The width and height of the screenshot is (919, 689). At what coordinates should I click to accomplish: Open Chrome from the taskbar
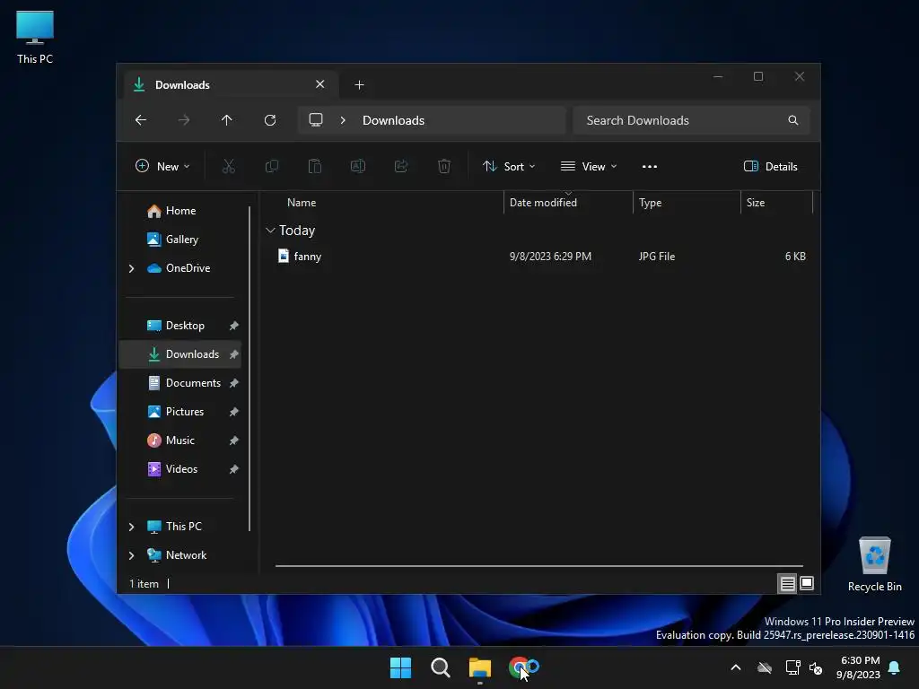pyautogui.click(x=520, y=667)
